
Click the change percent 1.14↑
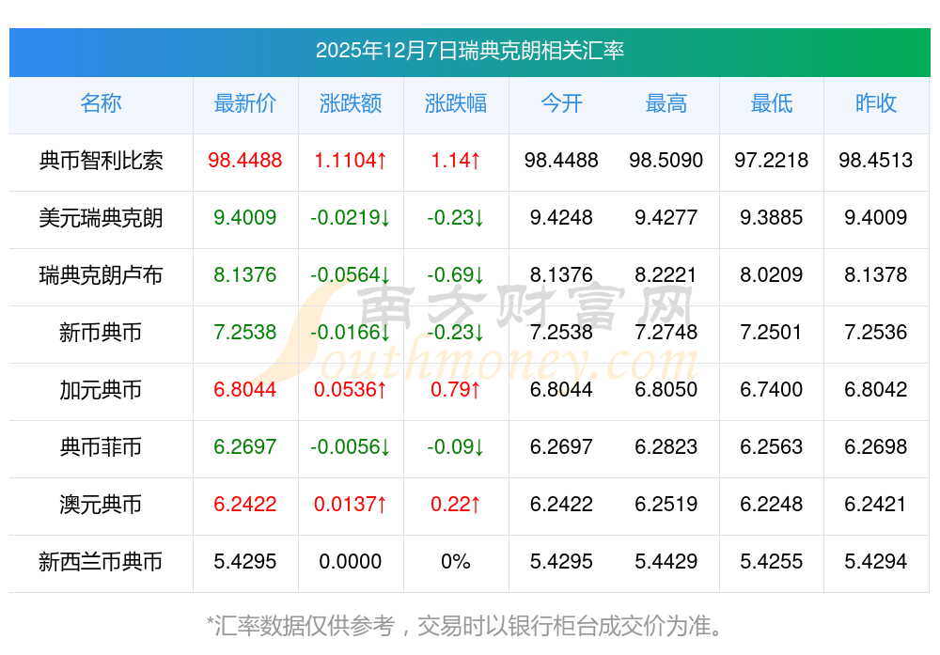pos(456,161)
